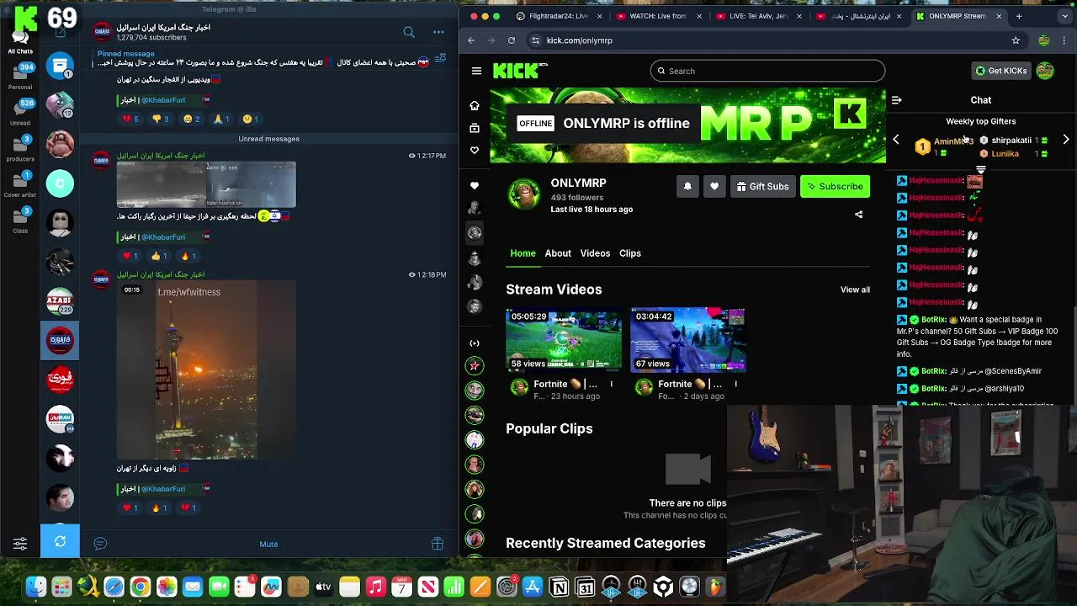Open Finder from the Dock

click(36, 587)
